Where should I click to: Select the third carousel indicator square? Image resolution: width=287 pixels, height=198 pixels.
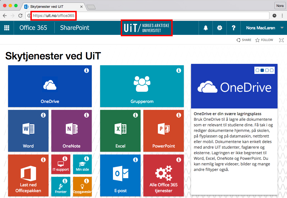coord(267,70)
